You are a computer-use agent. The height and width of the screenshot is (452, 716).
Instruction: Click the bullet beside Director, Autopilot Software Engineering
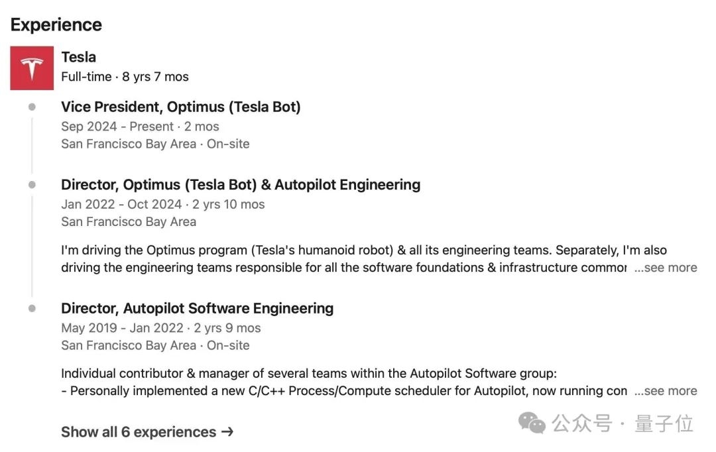tap(32, 309)
